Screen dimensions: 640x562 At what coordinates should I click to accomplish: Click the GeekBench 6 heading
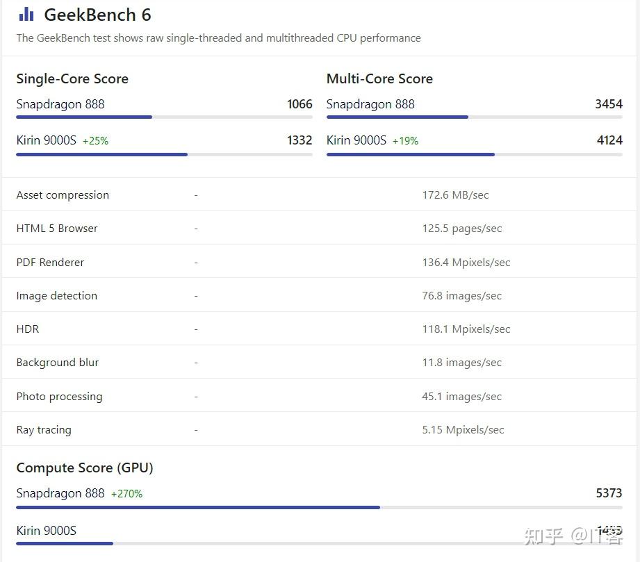pos(97,15)
